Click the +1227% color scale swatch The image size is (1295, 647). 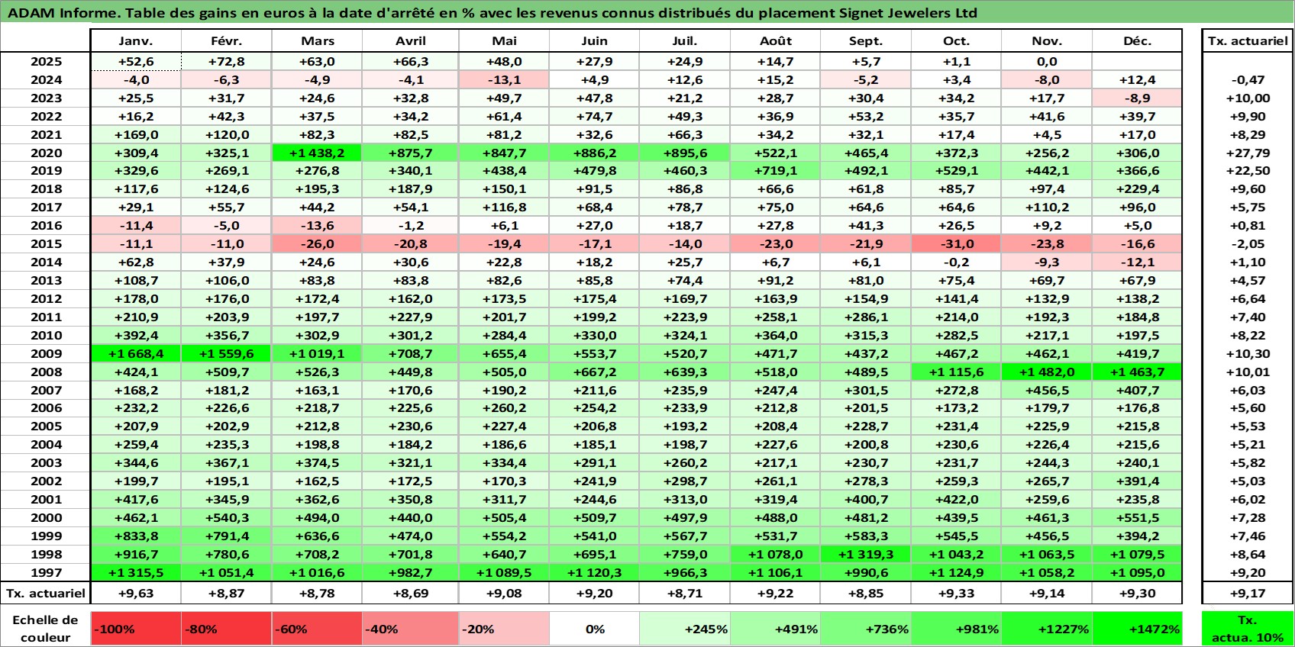tap(1047, 629)
